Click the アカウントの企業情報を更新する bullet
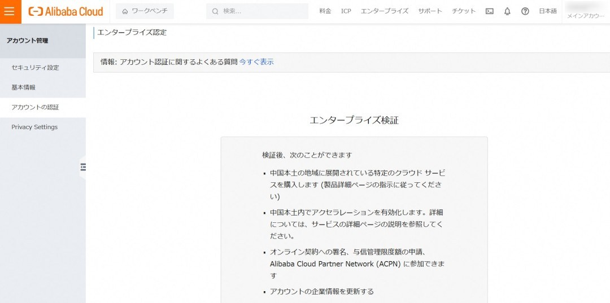The image size is (610, 303). [322, 291]
